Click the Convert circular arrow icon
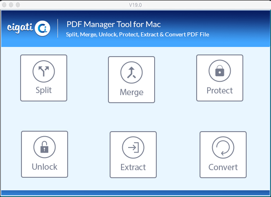271x197 pixels. [223, 148]
